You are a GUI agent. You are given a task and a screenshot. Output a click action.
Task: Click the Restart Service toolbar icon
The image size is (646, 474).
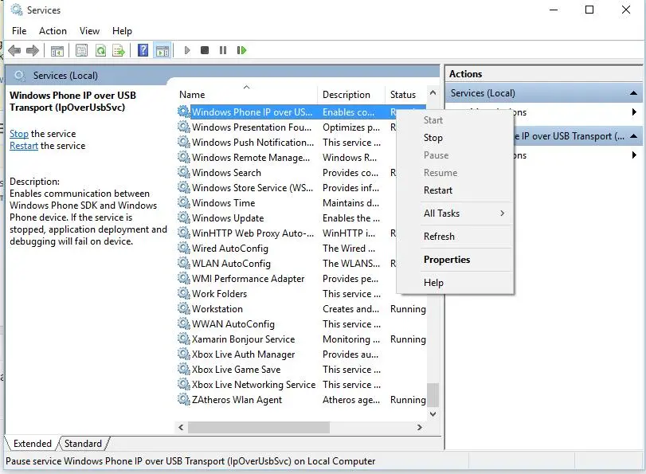pyautogui.click(x=242, y=50)
